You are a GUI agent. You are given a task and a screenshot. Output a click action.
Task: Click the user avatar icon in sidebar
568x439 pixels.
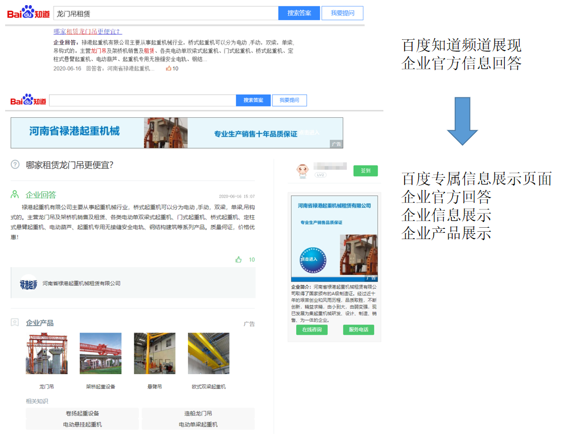click(302, 171)
